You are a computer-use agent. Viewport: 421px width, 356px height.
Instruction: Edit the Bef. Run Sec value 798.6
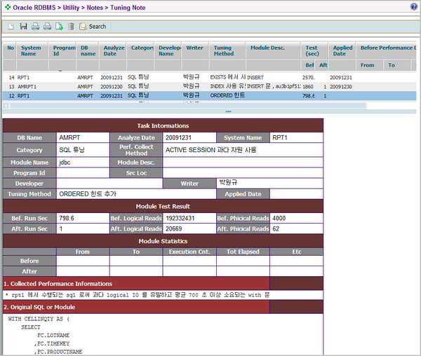tap(83, 218)
